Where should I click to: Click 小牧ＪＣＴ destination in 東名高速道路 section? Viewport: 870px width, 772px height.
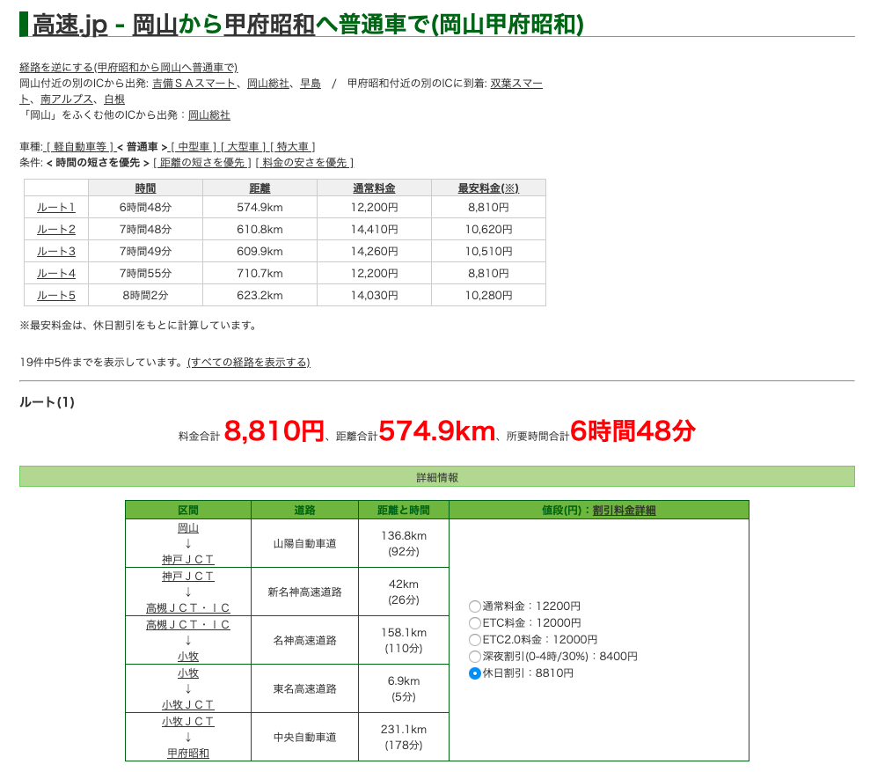[x=188, y=704]
